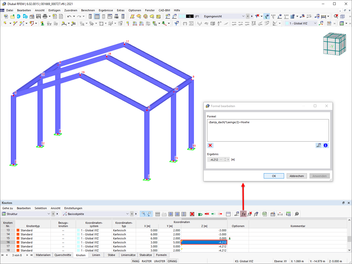Screen dimensions: 352x264
Task: Click the delete formula fx icon with red X
Action: pos(250,214)
